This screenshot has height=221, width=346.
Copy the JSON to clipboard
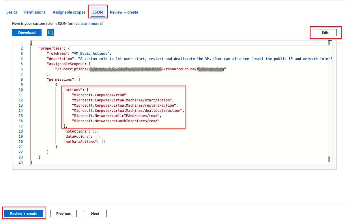click(x=51, y=33)
